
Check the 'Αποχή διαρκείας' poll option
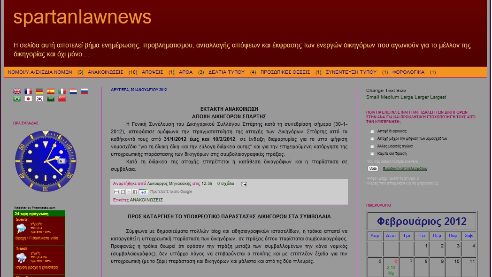pos(372,131)
